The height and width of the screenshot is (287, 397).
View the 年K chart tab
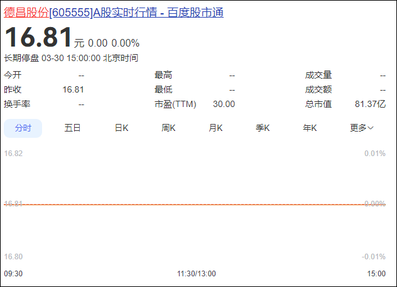(310, 128)
